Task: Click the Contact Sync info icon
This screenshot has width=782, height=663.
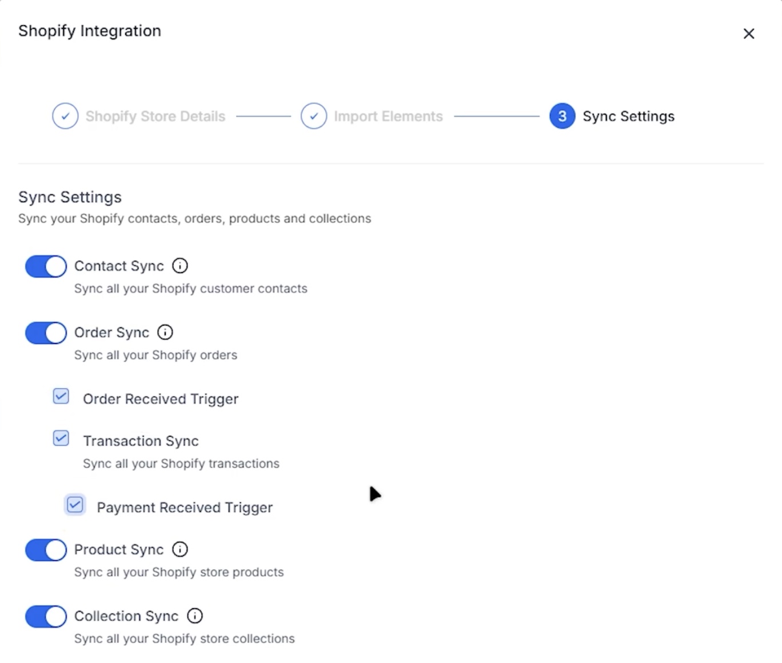Action: [180, 266]
